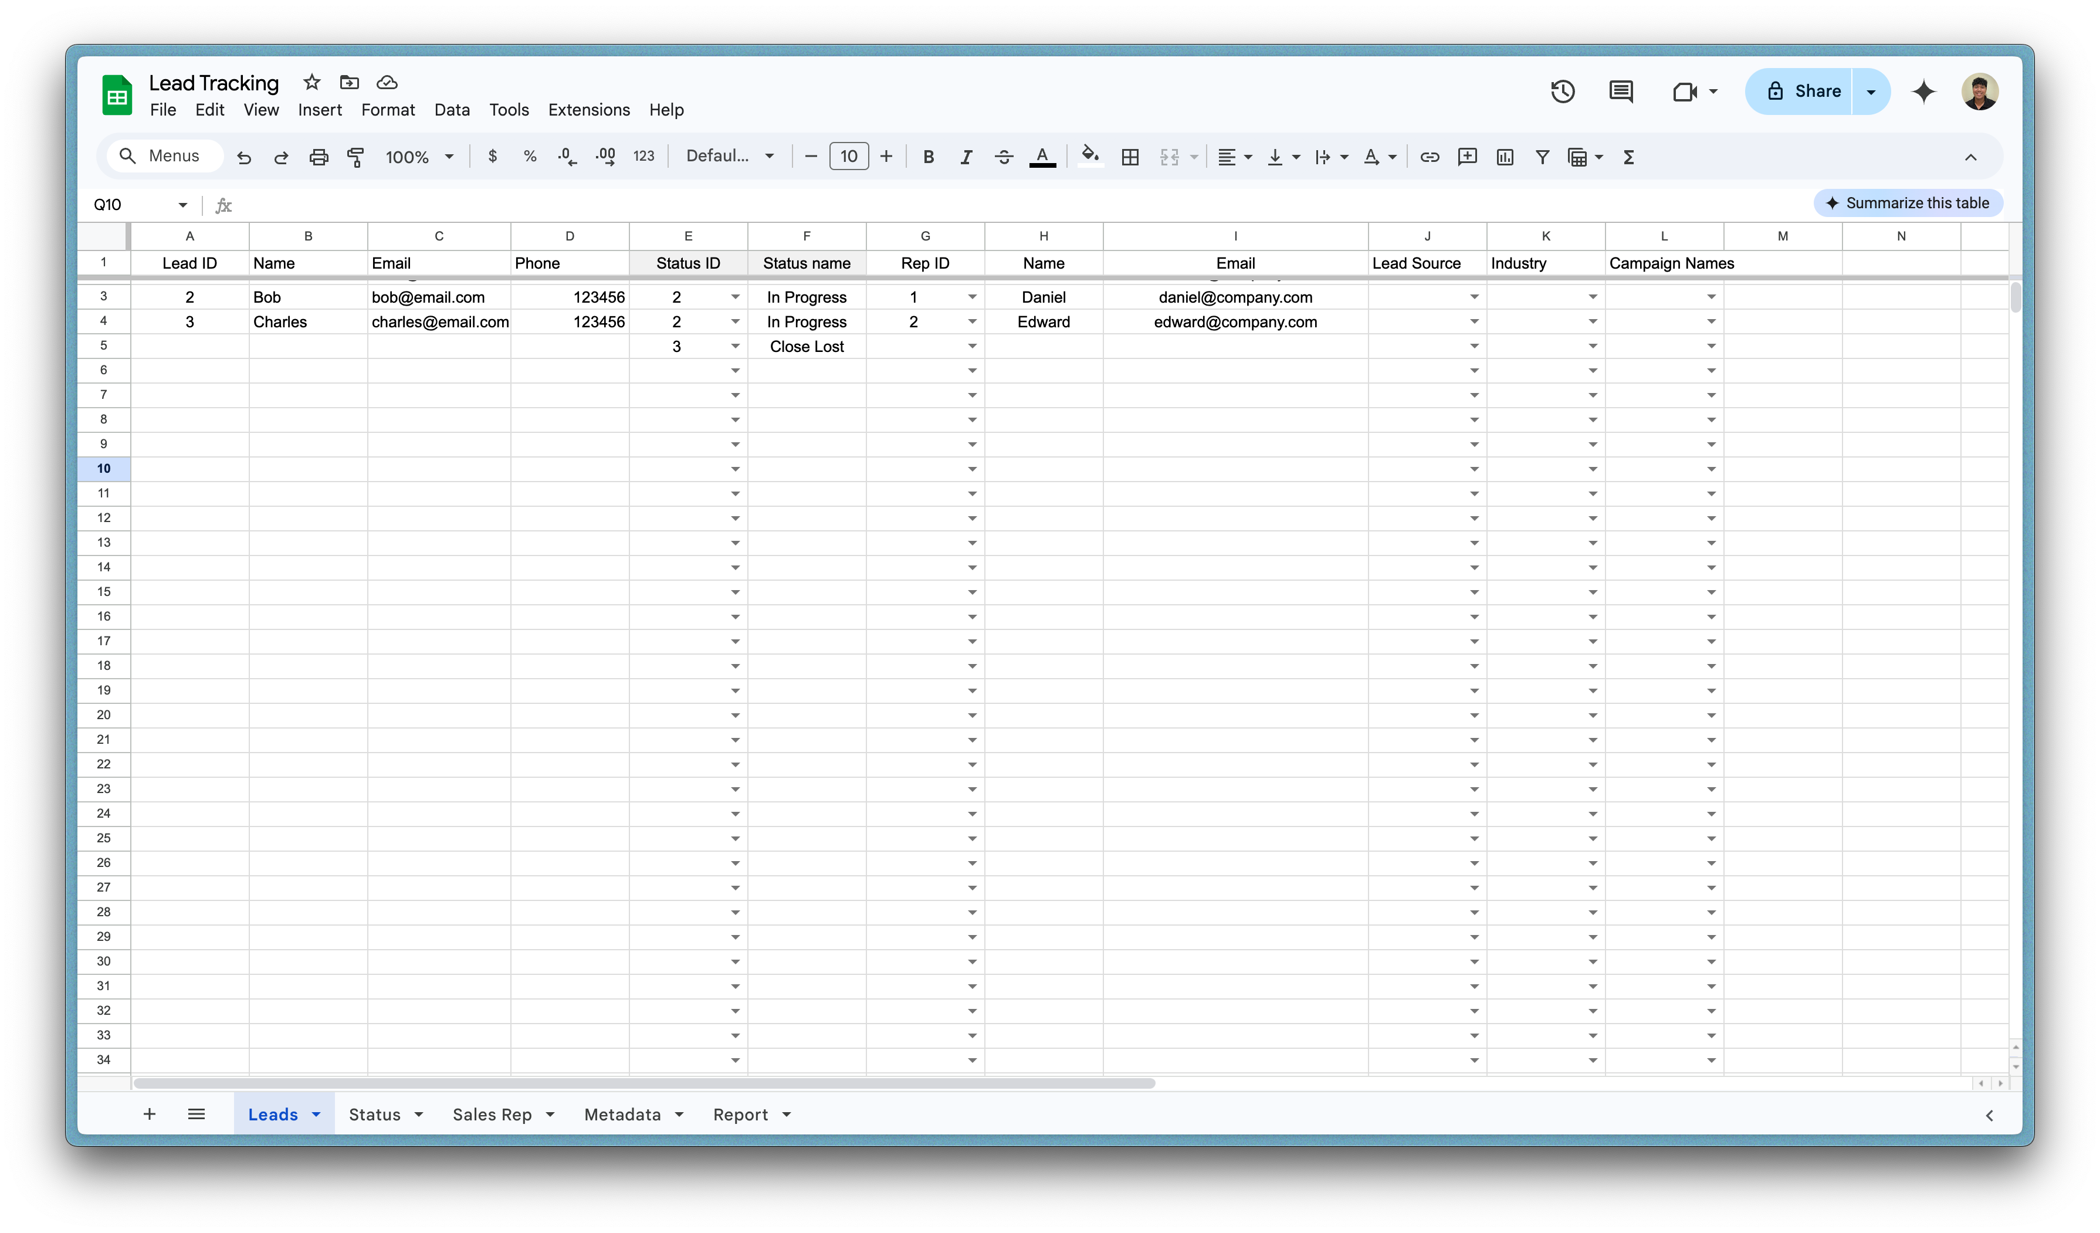This screenshot has width=2100, height=1233.
Task: Click the Functions sigma icon
Action: [x=1628, y=157]
